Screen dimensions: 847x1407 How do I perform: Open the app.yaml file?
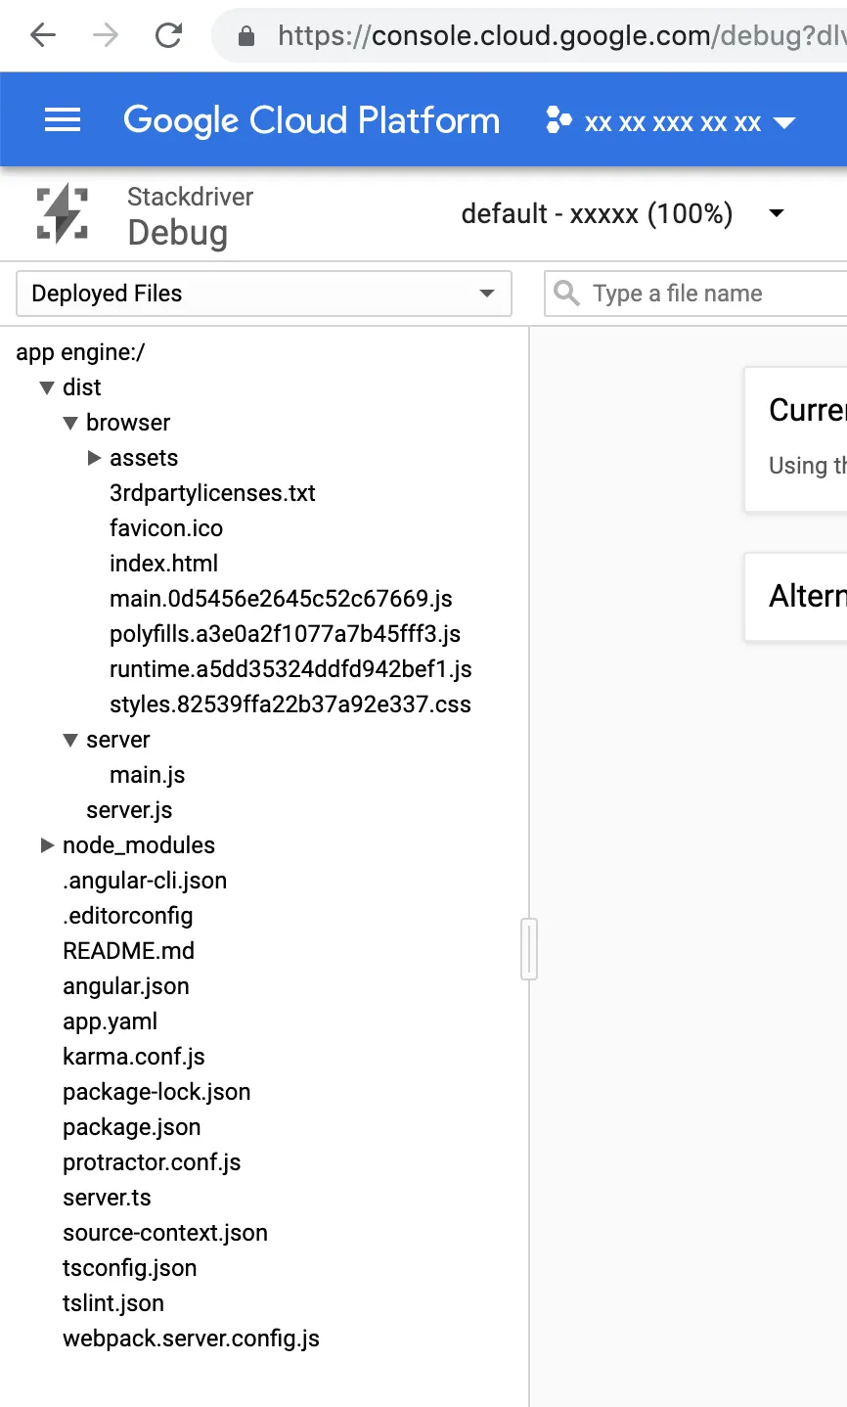pos(110,1021)
